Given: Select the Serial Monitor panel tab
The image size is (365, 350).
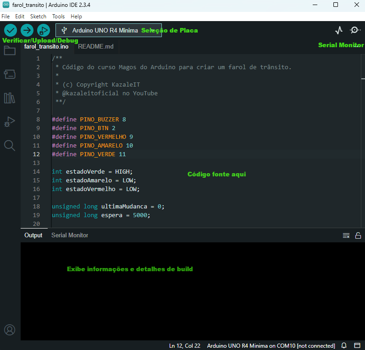Looking at the screenshot, I should (x=70, y=235).
